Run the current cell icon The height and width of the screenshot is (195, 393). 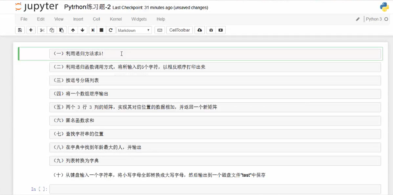click(x=92, y=30)
